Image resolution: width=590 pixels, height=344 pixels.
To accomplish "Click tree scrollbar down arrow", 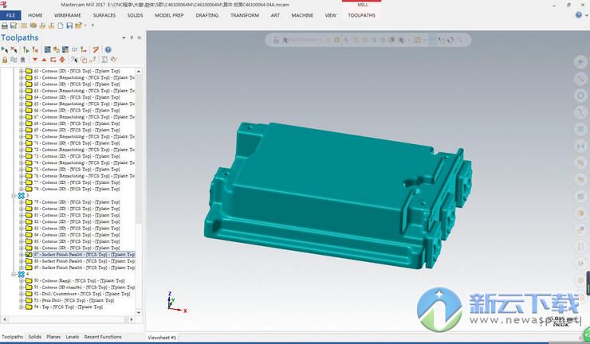I will [x=139, y=312].
